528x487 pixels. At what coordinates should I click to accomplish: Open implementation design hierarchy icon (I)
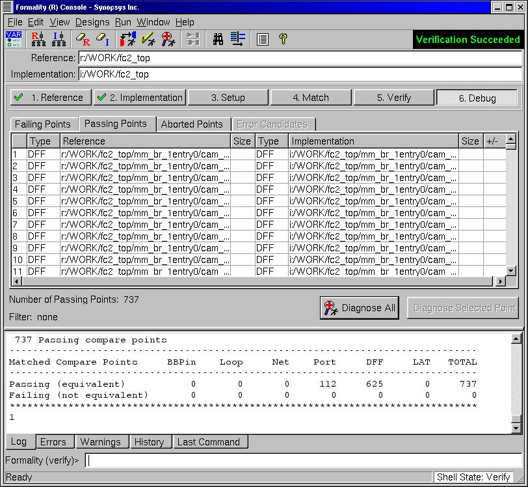tap(59, 39)
